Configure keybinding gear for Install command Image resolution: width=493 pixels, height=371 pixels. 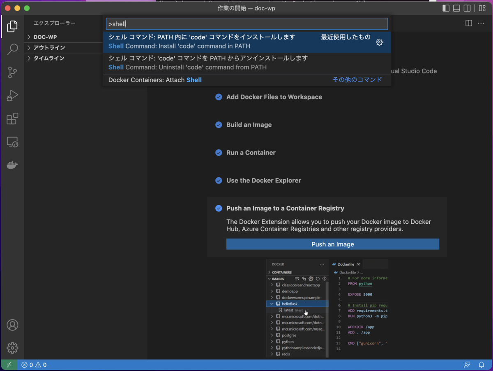point(379,42)
